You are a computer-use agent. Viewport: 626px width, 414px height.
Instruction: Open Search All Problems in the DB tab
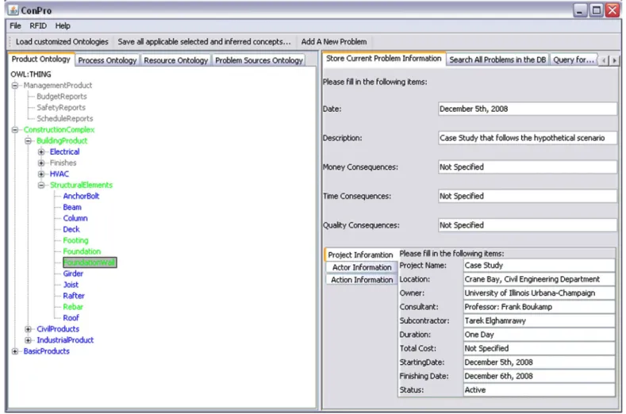(497, 60)
